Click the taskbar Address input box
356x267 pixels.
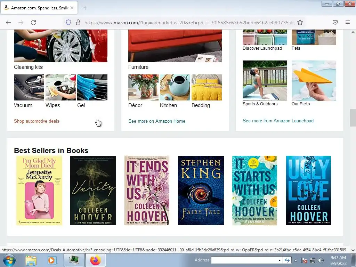(x=244, y=260)
